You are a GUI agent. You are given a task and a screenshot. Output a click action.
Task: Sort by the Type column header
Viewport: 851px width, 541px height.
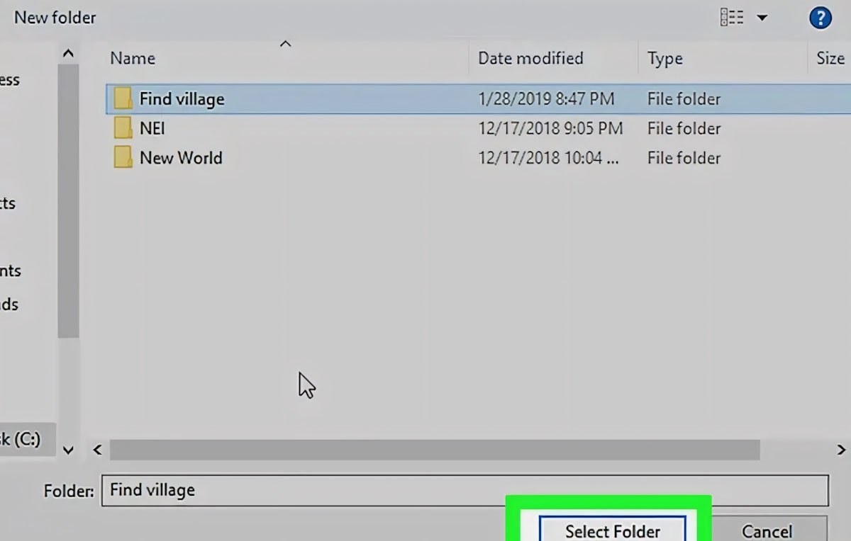664,59
